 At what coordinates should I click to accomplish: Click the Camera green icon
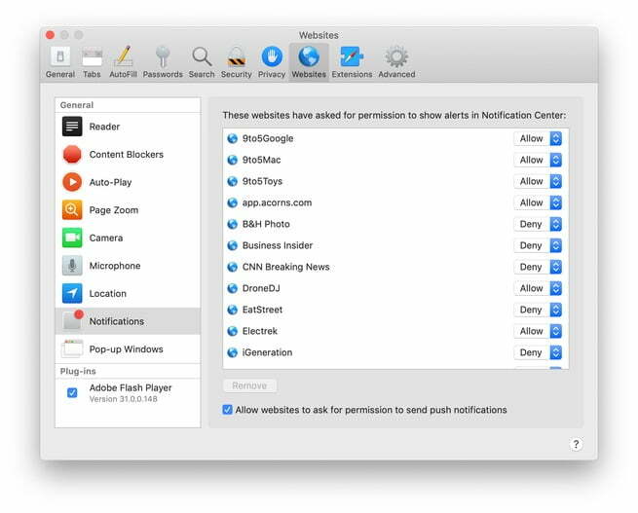point(72,238)
